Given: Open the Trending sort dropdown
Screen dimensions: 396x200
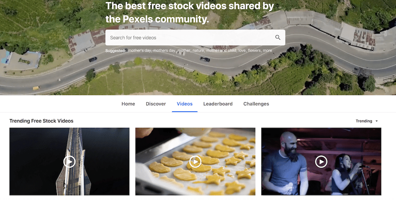Looking at the screenshot, I should (367, 121).
